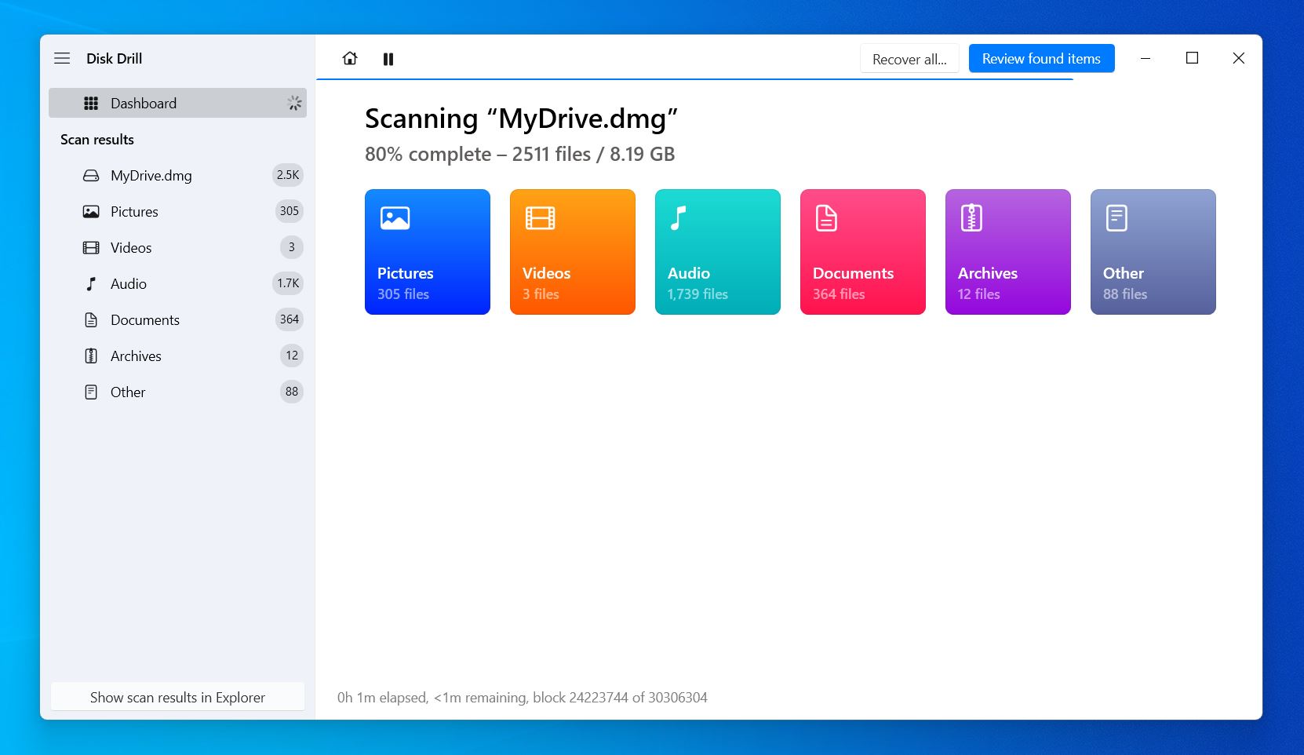This screenshot has height=755, width=1304.
Task: Click the Pictures icon in sidebar
Action: click(x=91, y=212)
